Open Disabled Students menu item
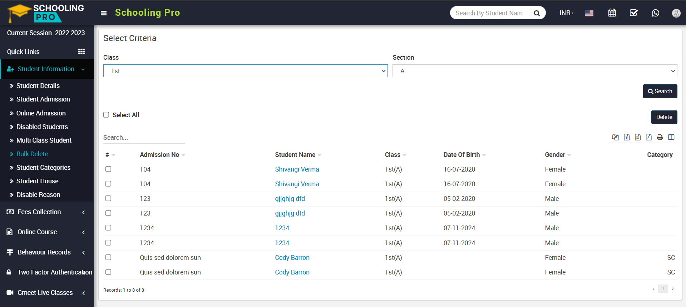The height and width of the screenshot is (307, 686). (x=42, y=127)
